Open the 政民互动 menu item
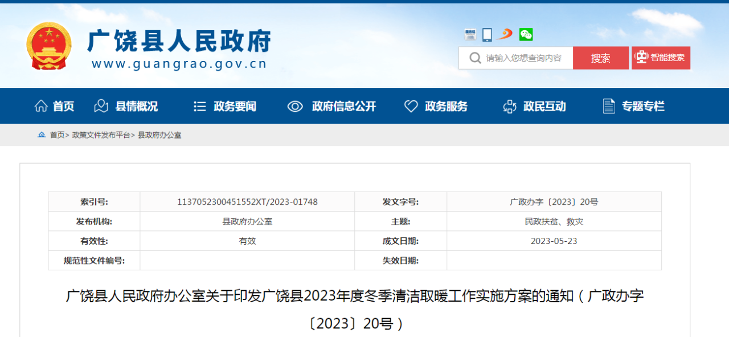Screen dimensions: 729x337 pos(545,106)
